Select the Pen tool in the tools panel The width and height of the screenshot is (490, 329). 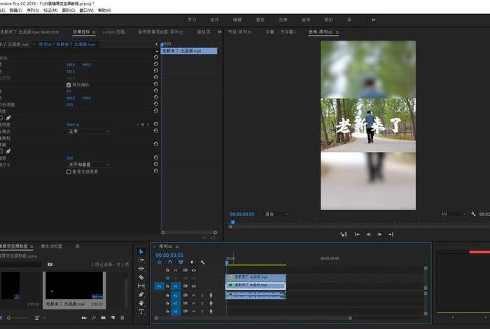[141, 295]
